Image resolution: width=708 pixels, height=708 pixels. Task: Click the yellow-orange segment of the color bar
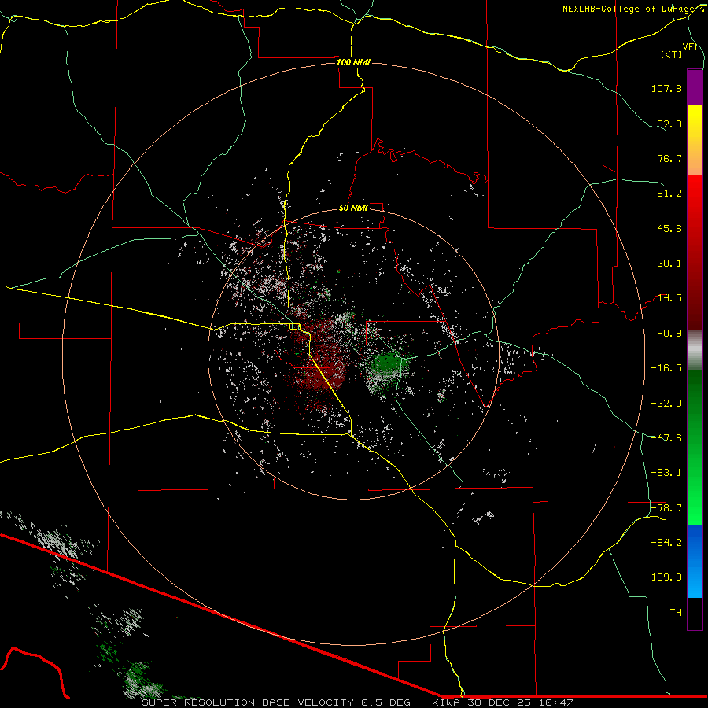coord(695,140)
